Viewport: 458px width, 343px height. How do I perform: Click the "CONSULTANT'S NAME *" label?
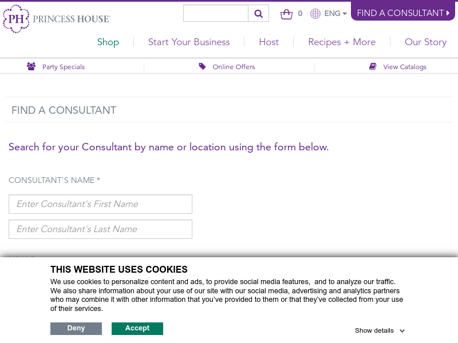coord(54,180)
